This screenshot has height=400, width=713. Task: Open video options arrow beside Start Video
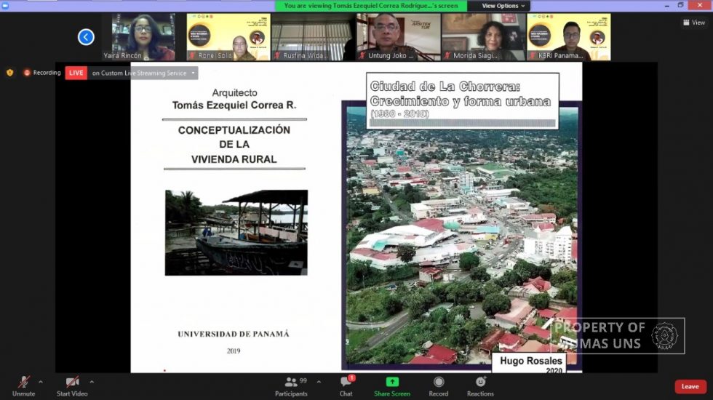[x=92, y=383]
